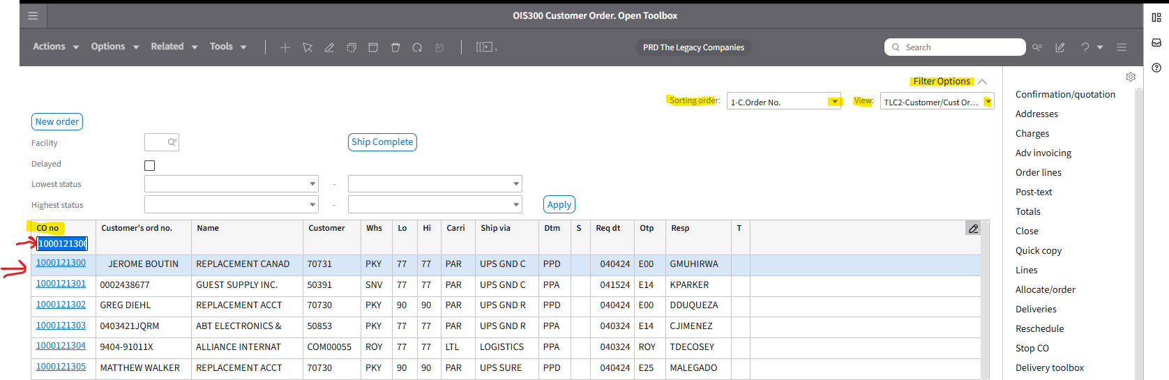Screen dimensions: 1169x380
Task: Click the Ship Complete button
Action: tap(382, 142)
